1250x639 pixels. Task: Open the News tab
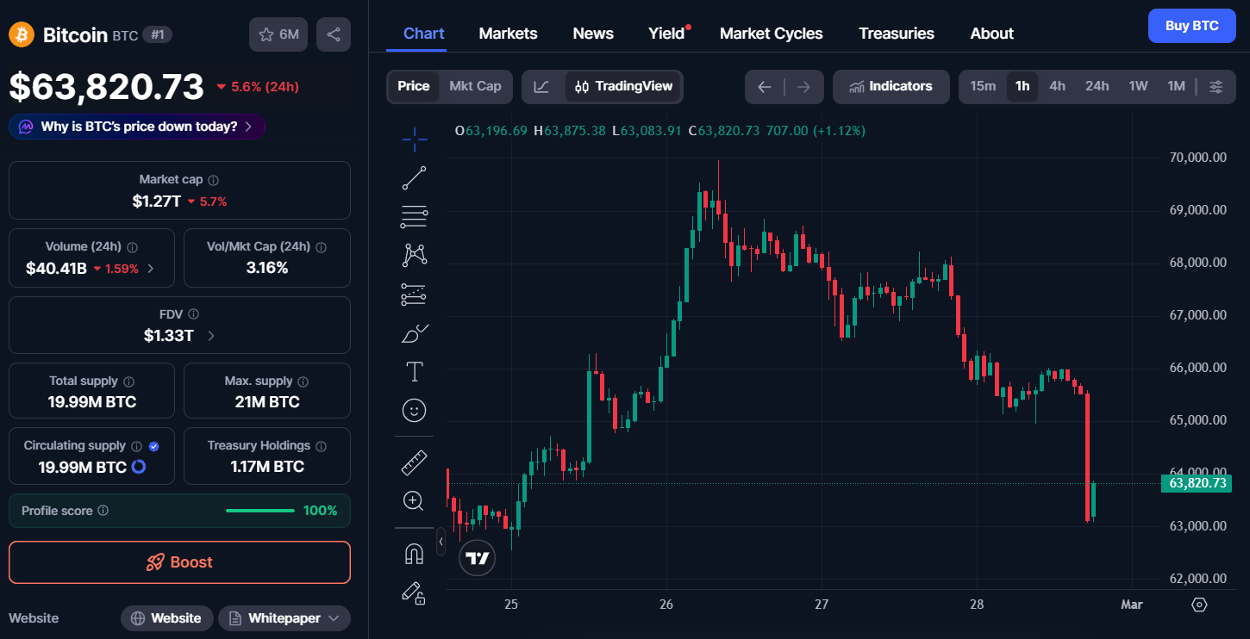[593, 34]
